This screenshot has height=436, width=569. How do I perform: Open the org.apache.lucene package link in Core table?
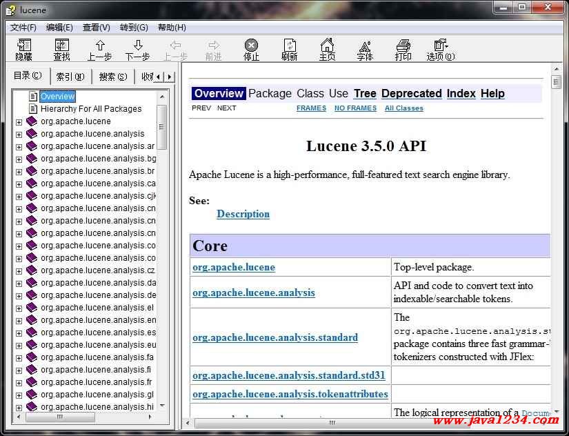(x=234, y=267)
